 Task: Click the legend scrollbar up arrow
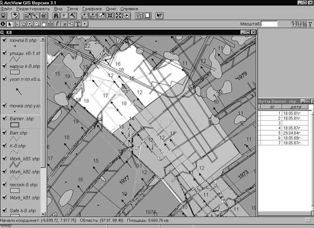click(43, 39)
